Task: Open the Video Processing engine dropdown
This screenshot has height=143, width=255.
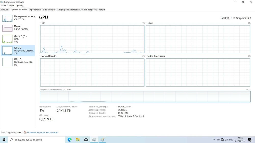Action: tap(146, 56)
